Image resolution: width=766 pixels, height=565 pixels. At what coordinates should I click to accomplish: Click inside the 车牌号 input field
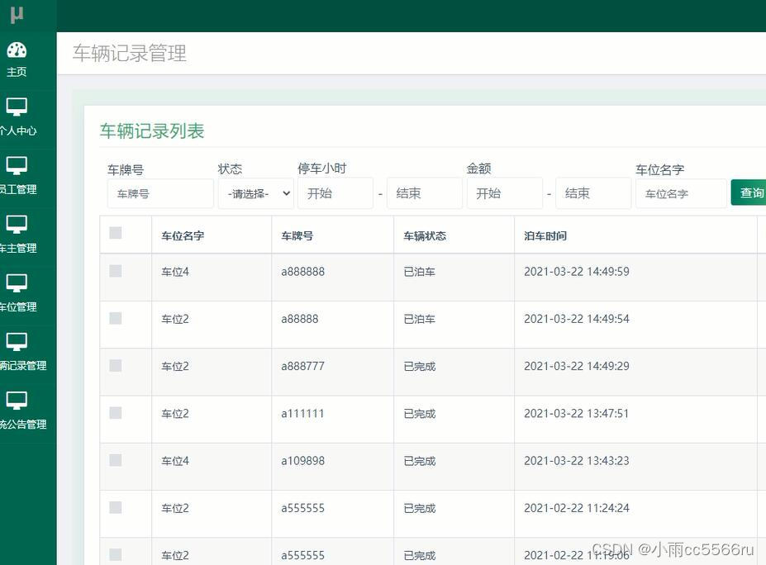(x=160, y=193)
